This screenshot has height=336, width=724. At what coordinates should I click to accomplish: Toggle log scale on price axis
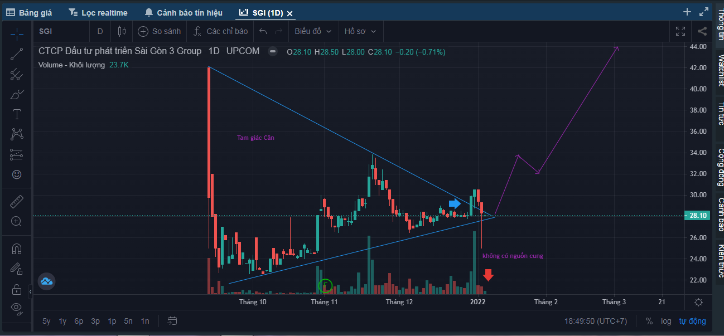[x=666, y=321]
